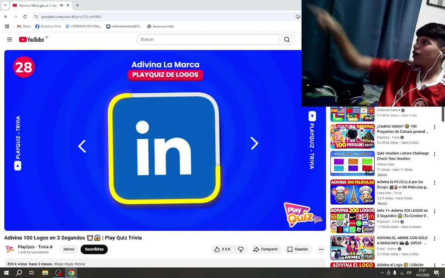Screen dimensions: 445x278
Task: Click the microphone tray icon
Action: 395,273
